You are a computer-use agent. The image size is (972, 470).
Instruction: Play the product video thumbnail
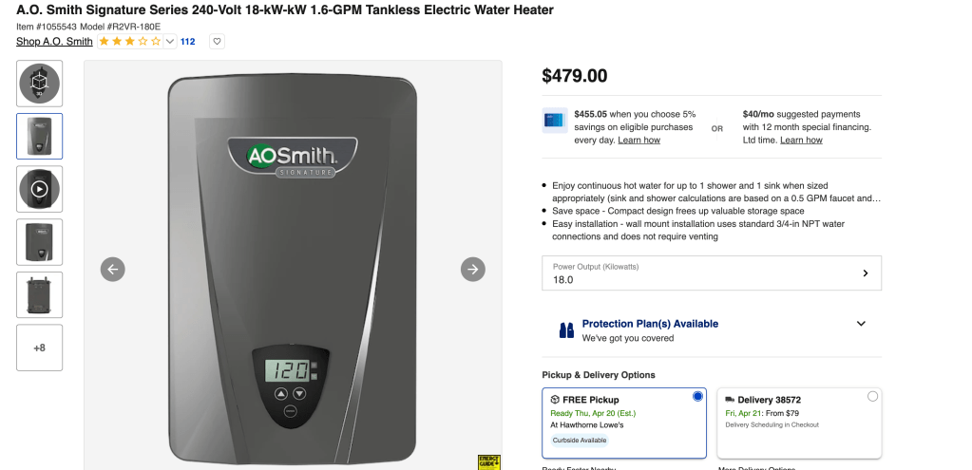pos(39,189)
